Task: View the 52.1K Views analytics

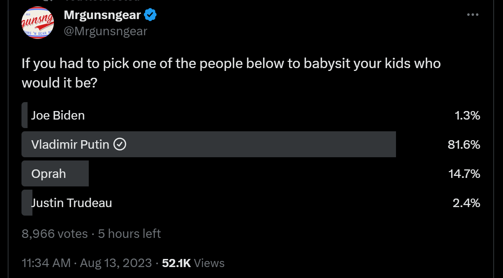Action: [193, 263]
